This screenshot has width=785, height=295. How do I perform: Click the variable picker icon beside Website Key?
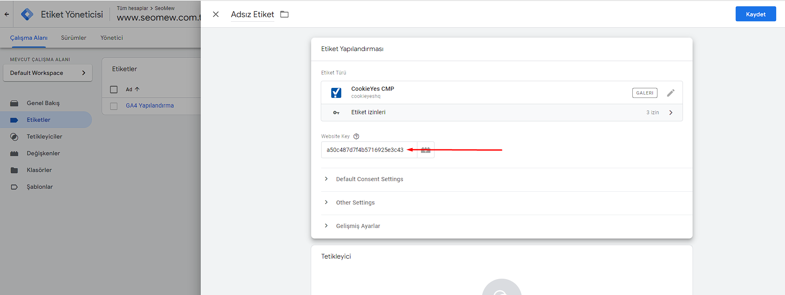tap(426, 150)
